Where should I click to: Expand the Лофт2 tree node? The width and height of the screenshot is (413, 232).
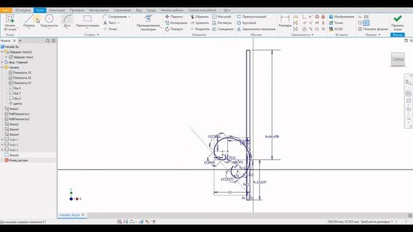click(2, 144)
